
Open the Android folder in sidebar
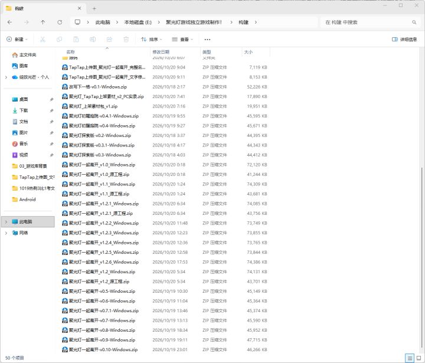pos(24,200)
